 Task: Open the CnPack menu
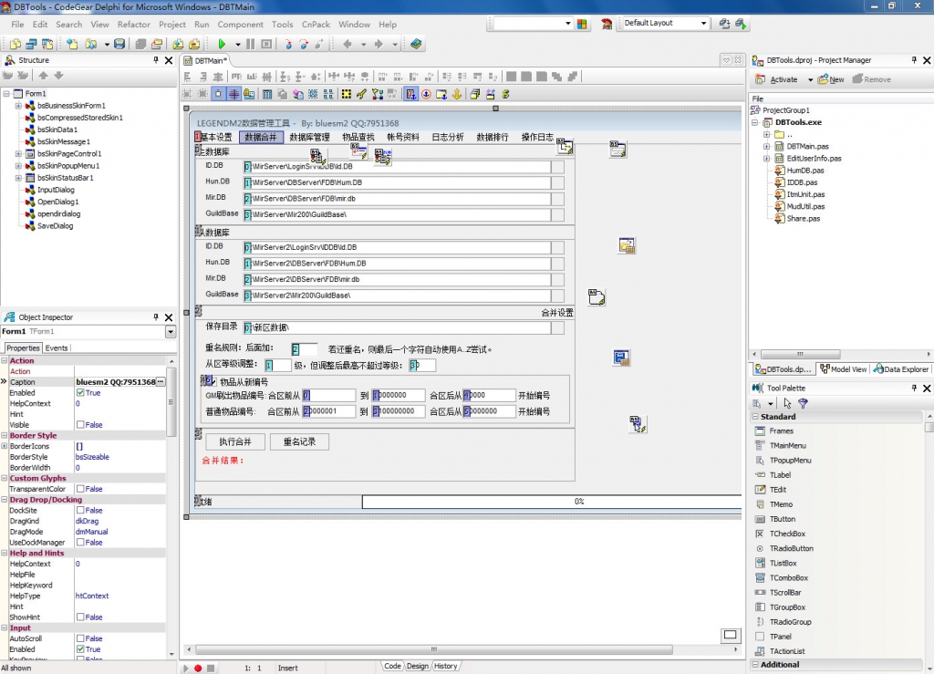tap(316, 25)
